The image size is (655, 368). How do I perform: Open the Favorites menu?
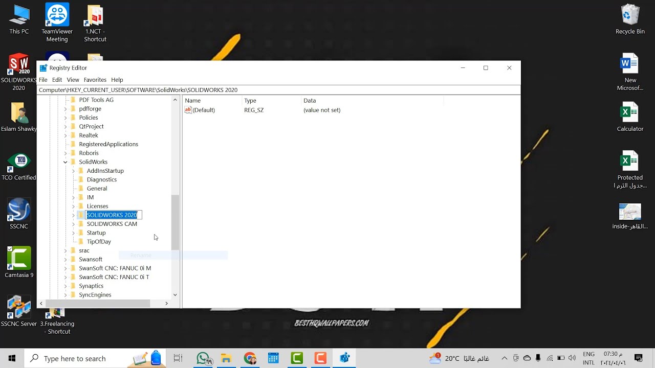95,80
